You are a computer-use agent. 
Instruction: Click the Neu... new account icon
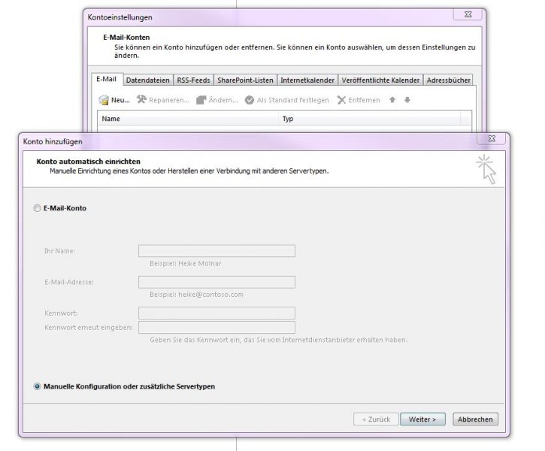point(104,100)
